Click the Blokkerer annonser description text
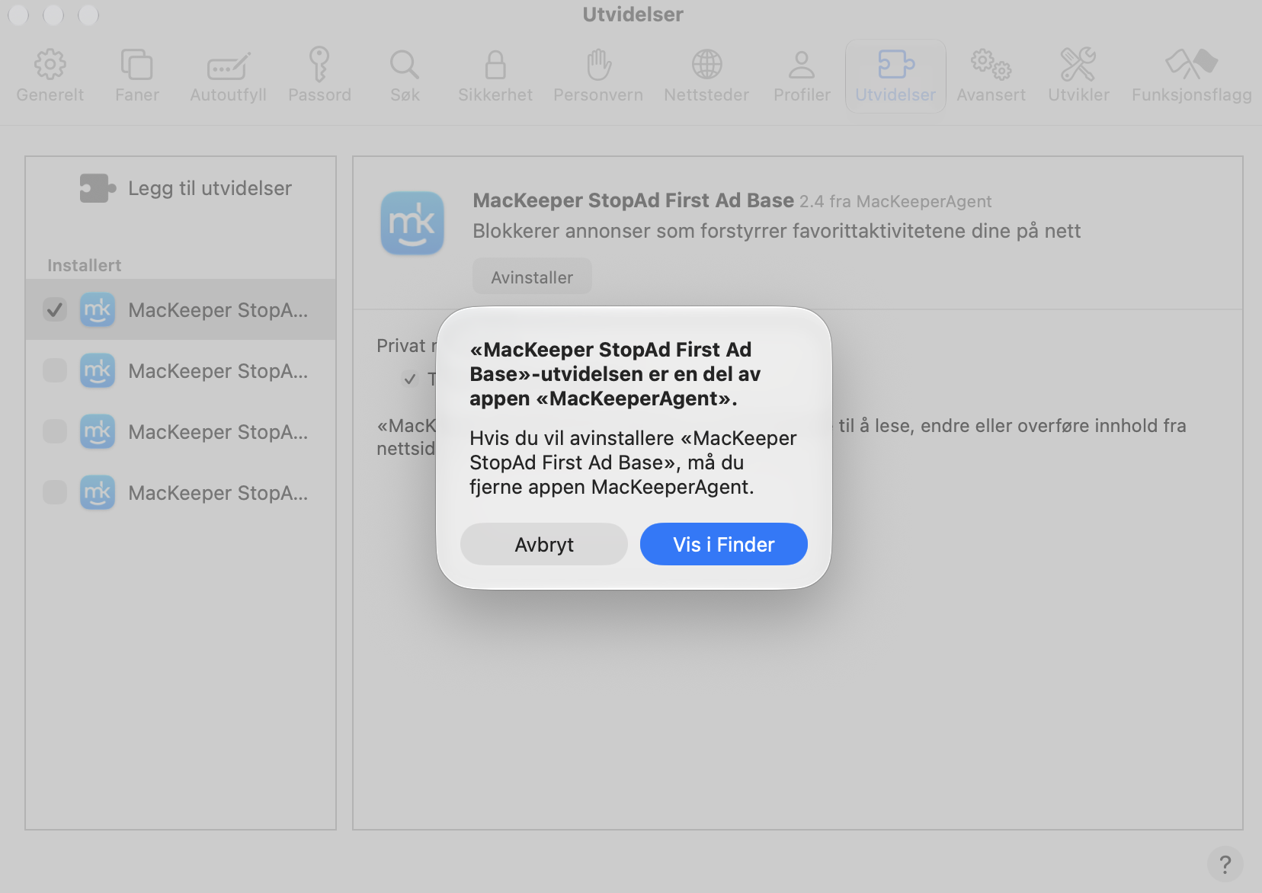 (777, 231)
